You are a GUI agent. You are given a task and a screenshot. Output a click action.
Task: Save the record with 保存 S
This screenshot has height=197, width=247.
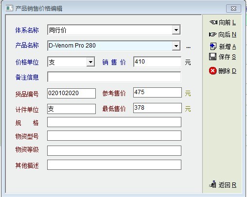(x=222, y=57)
